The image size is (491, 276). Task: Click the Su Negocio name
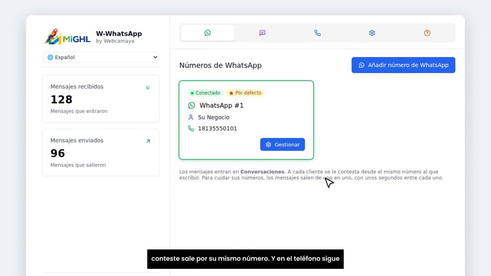point(213,117)
